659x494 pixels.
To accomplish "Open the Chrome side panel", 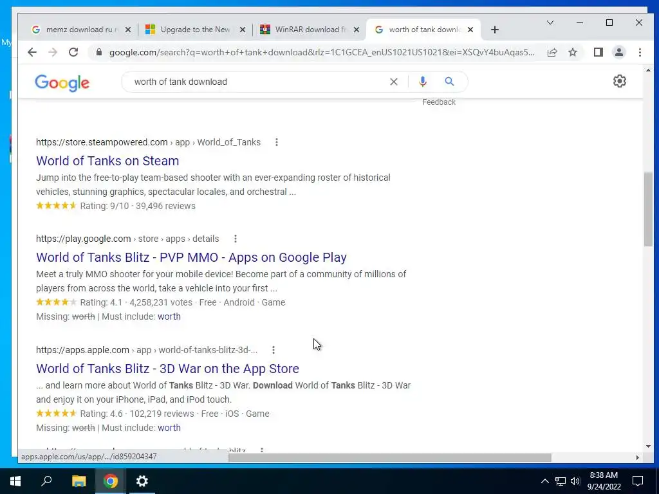I will click(x=598, y=52).
